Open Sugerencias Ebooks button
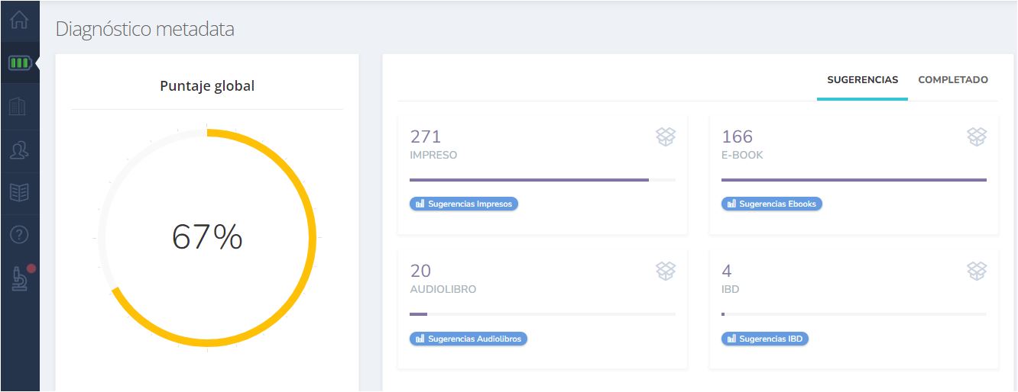 pos(772,204)
